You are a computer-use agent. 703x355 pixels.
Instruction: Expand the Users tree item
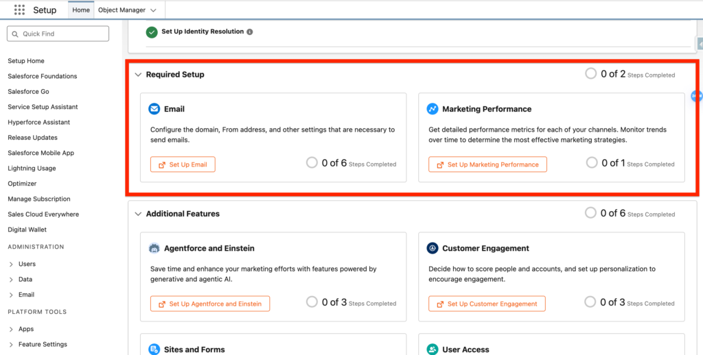11,264
